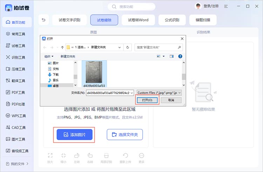The width and height of the screenshot is (263, 172).
Task: Click the 文件名 filename combo box
Action: pyautogui.click(x=110, y=93)
